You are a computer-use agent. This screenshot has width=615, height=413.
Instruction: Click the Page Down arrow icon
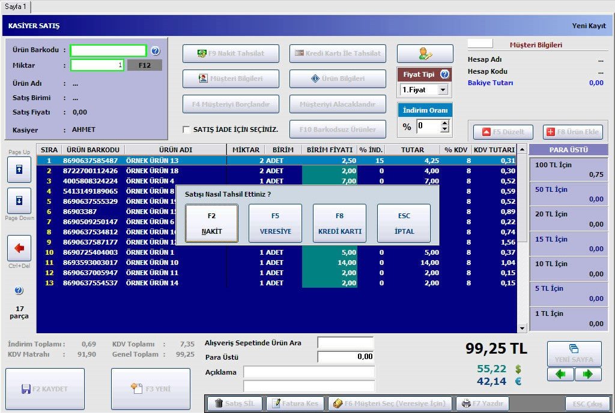tap(19, 201)
